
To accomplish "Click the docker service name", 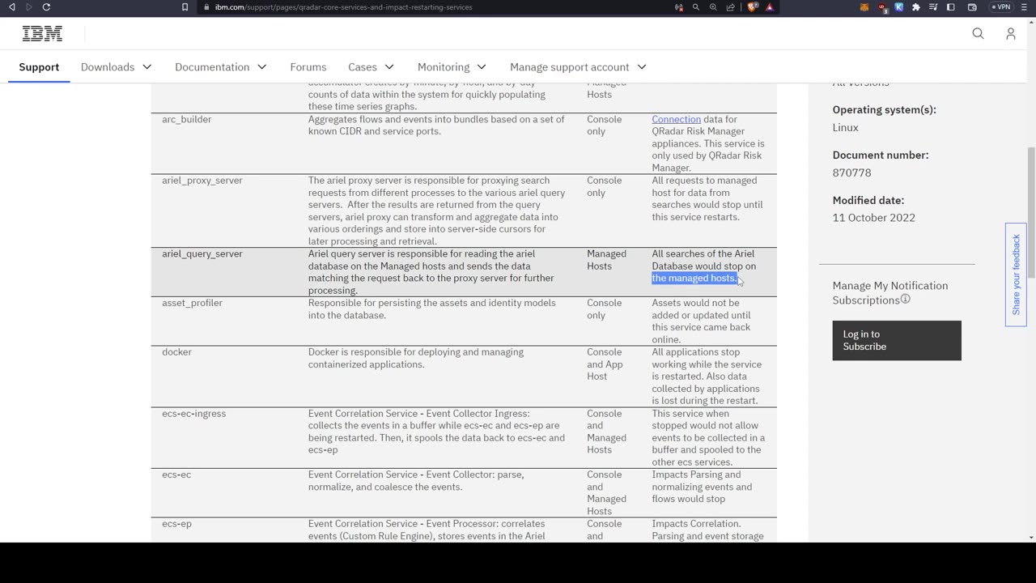I will 176,352.
